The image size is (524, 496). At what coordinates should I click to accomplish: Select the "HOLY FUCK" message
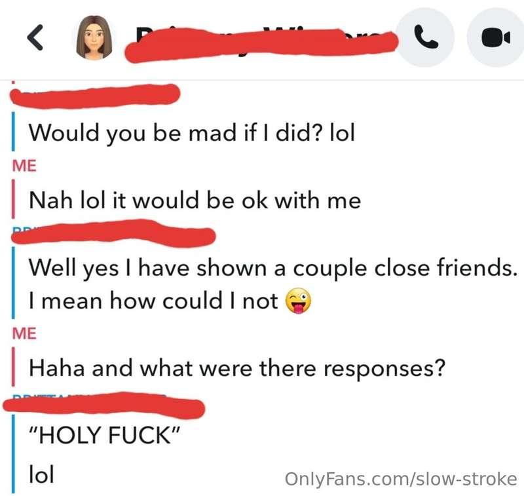[x=105, y=435]
